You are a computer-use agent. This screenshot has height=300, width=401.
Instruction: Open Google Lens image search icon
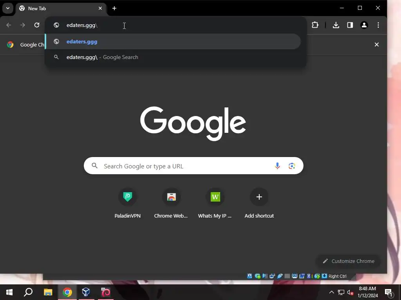292,166
